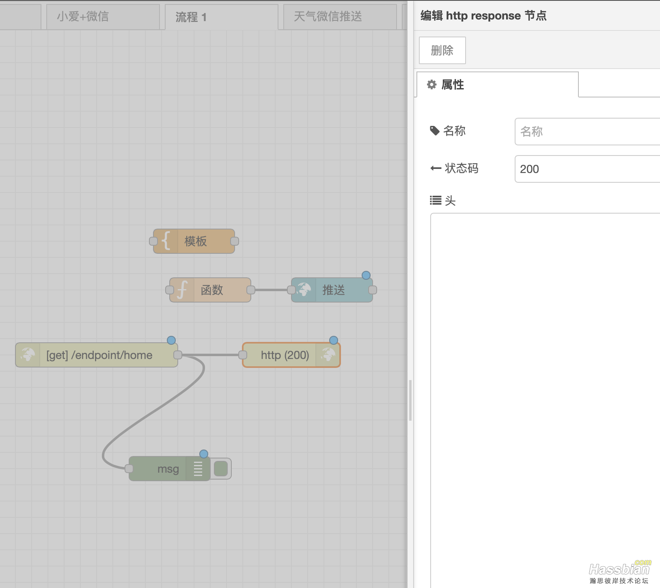The width and height of the screenshot is (660, 588).
Task: Switch to the 流程 1 flow tab
Action: point(222,17)
